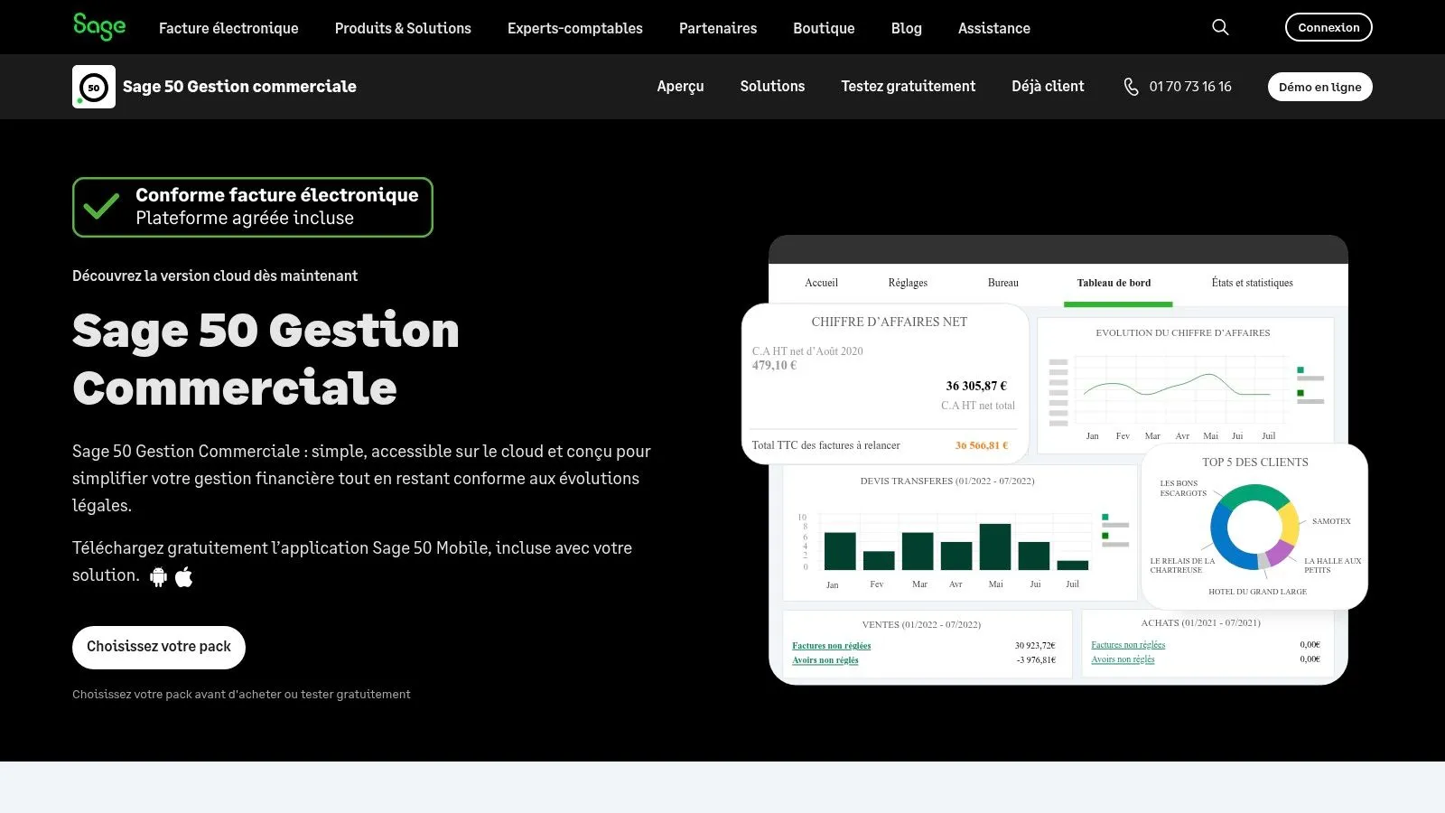The image size is (1445, 813).
Task: Select Testez gratuitement
Action: click(909, 87)
